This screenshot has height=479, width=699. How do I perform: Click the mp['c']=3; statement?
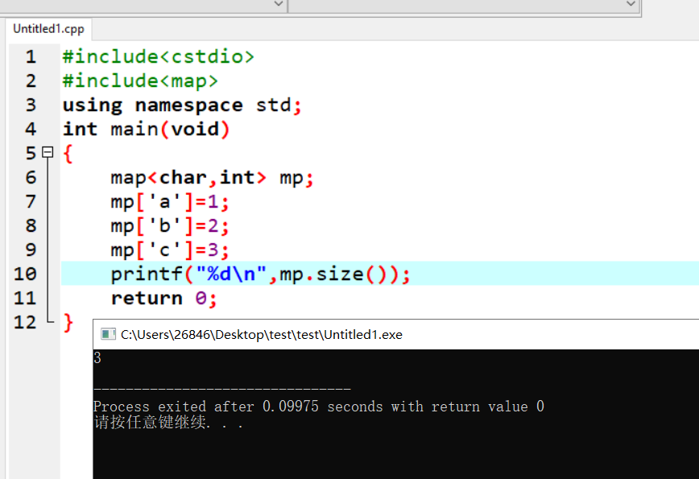[x=170, y=250]
